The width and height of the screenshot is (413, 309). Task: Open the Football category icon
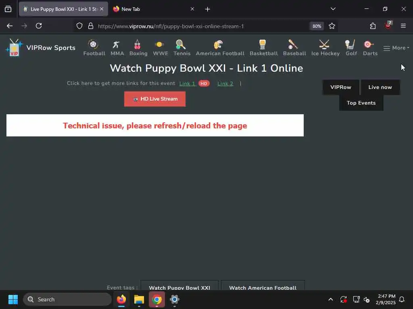tap(94, 48)
